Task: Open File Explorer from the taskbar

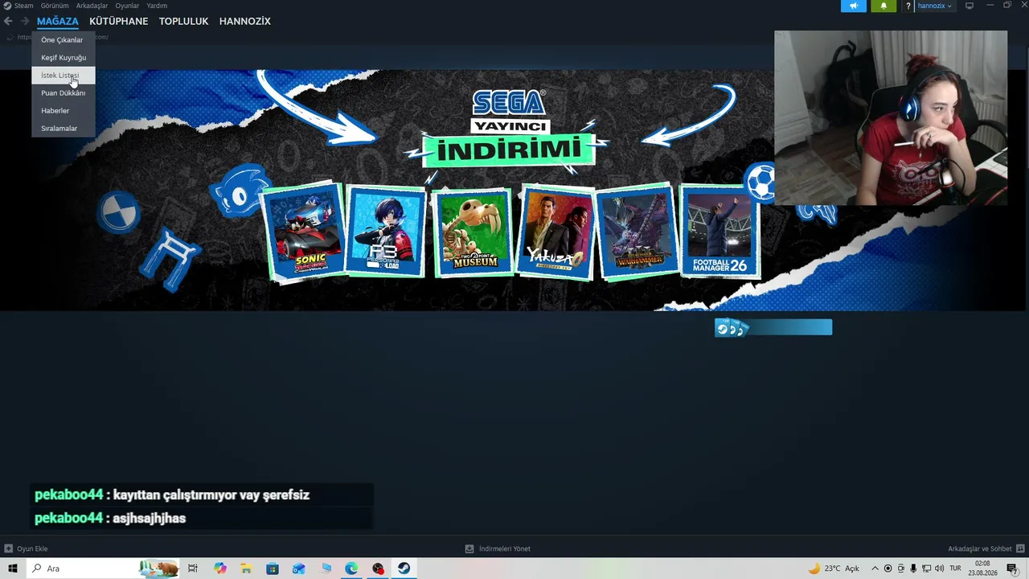Action: tap(246, 569)
